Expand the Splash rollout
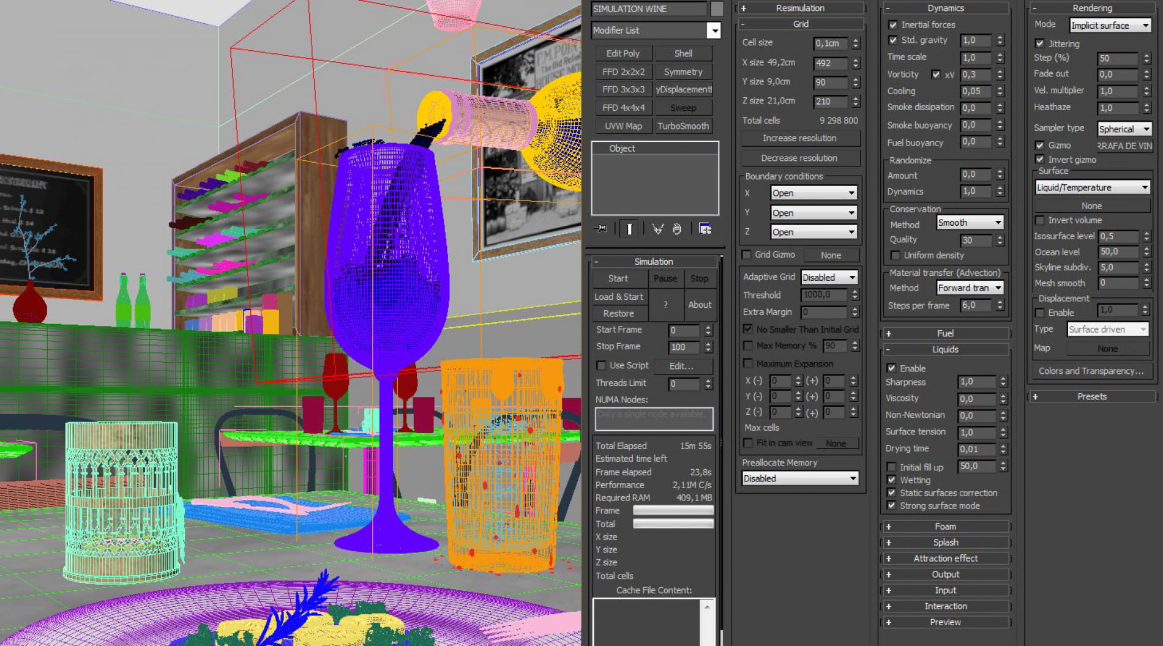Screen dimensions: 1163x646 click(945, 543)
